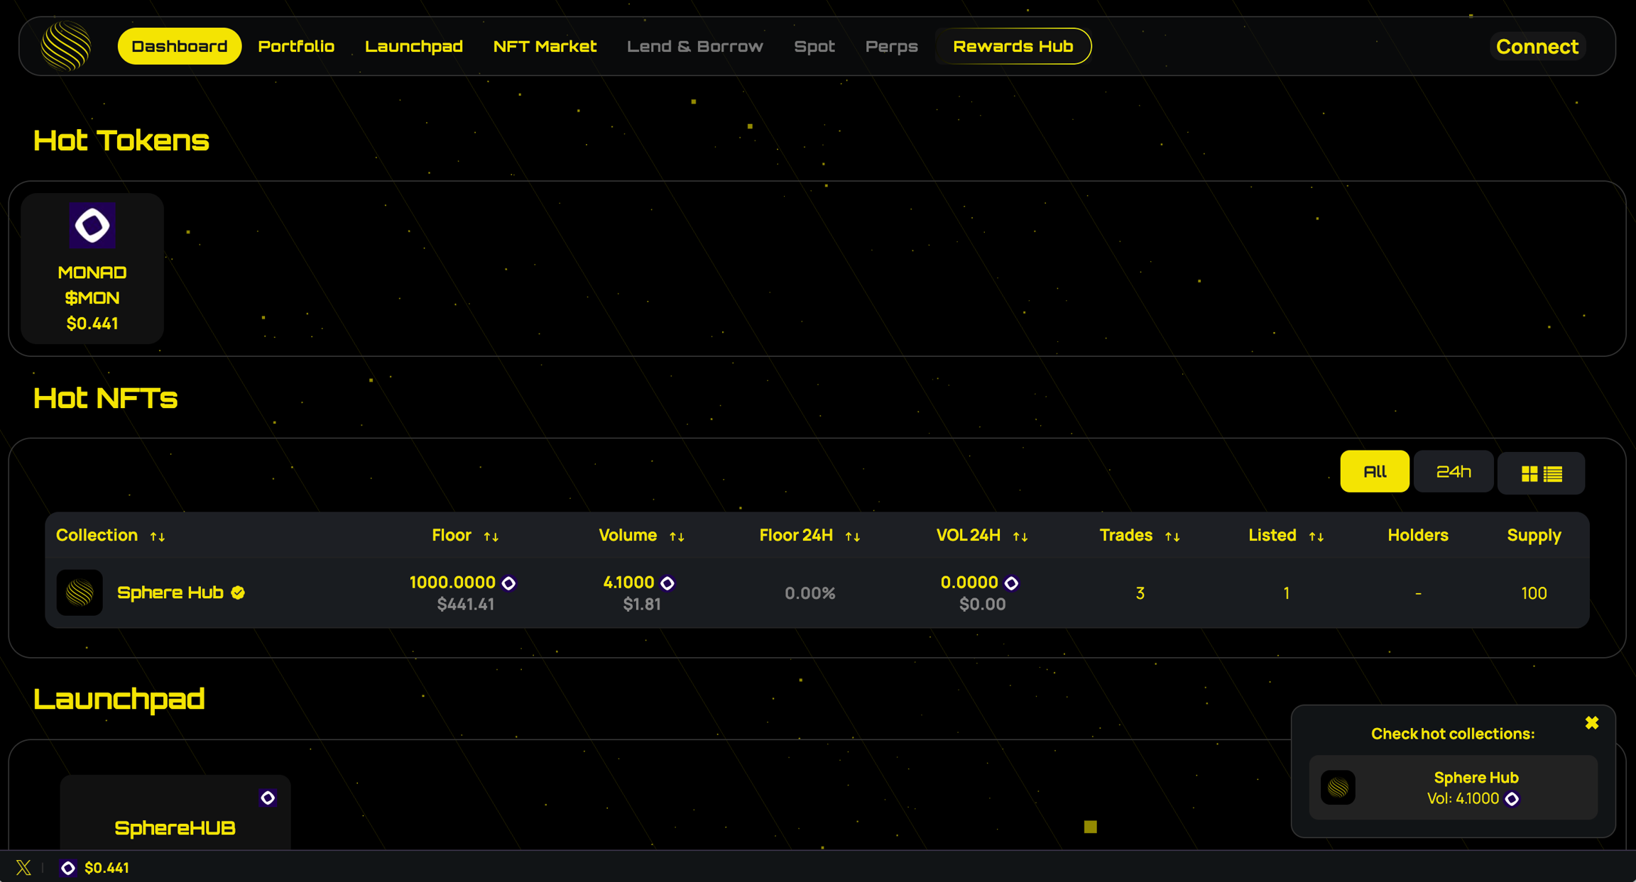
Task: Click the X (Twitter) icon in footer
Action: click(x=23, y=867)
